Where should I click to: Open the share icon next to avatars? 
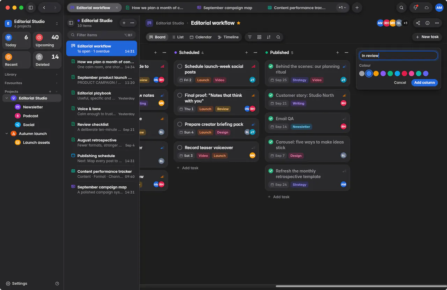[418, 23]
